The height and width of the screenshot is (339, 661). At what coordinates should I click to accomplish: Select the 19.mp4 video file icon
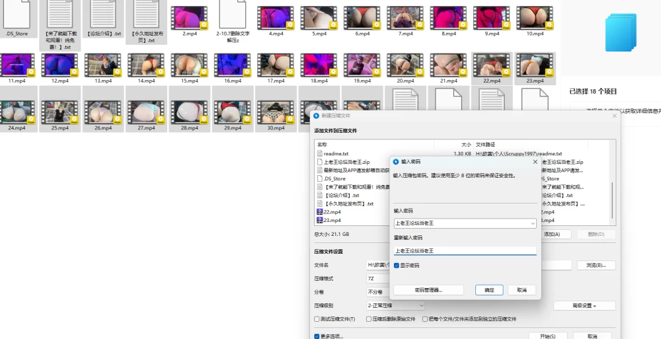(362, 65)
